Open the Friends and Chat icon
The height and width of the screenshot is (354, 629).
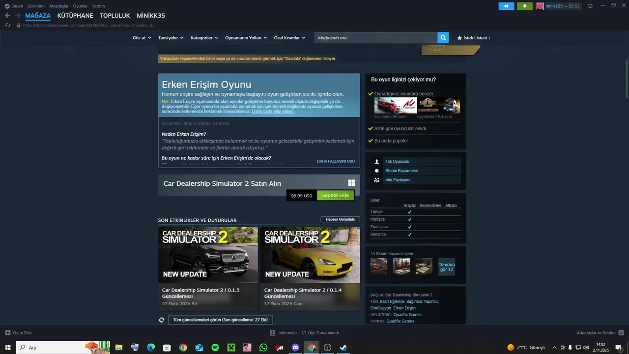[621, 333]
